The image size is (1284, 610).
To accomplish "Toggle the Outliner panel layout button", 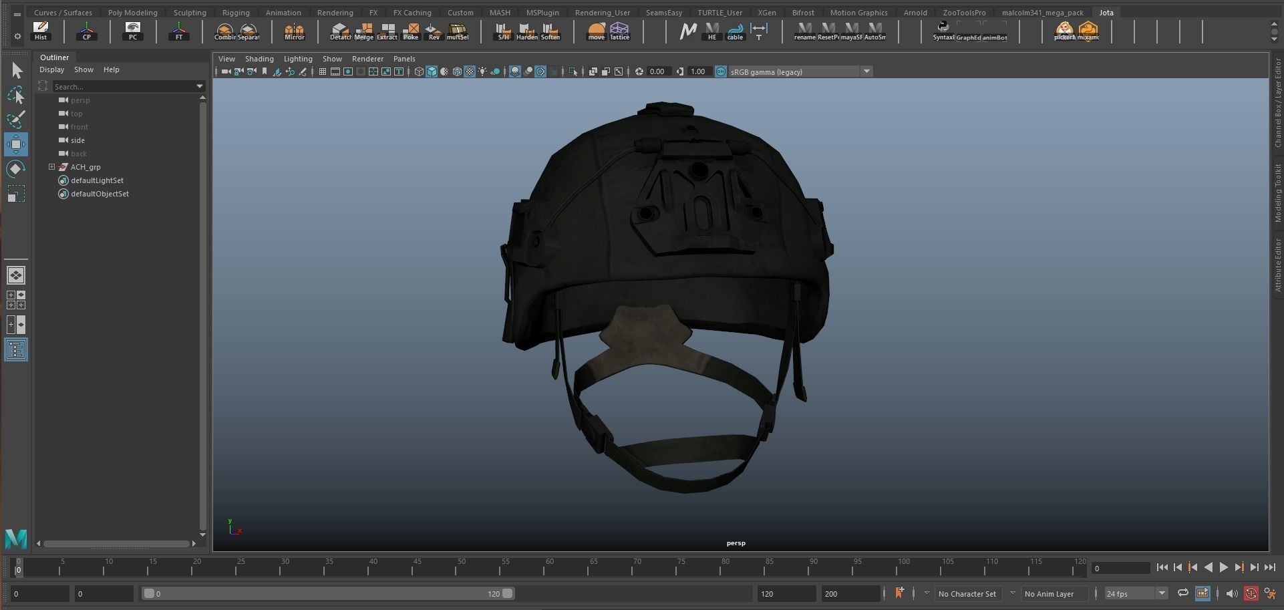I will pyautogui.click(x=16, y=349).
